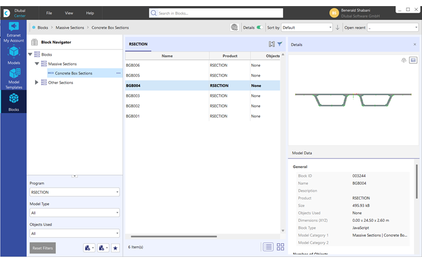
Task: Open the Sort by Default dropdown
Action: point(307,27)
